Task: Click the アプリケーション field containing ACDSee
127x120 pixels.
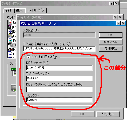Action: click(59, 78)
